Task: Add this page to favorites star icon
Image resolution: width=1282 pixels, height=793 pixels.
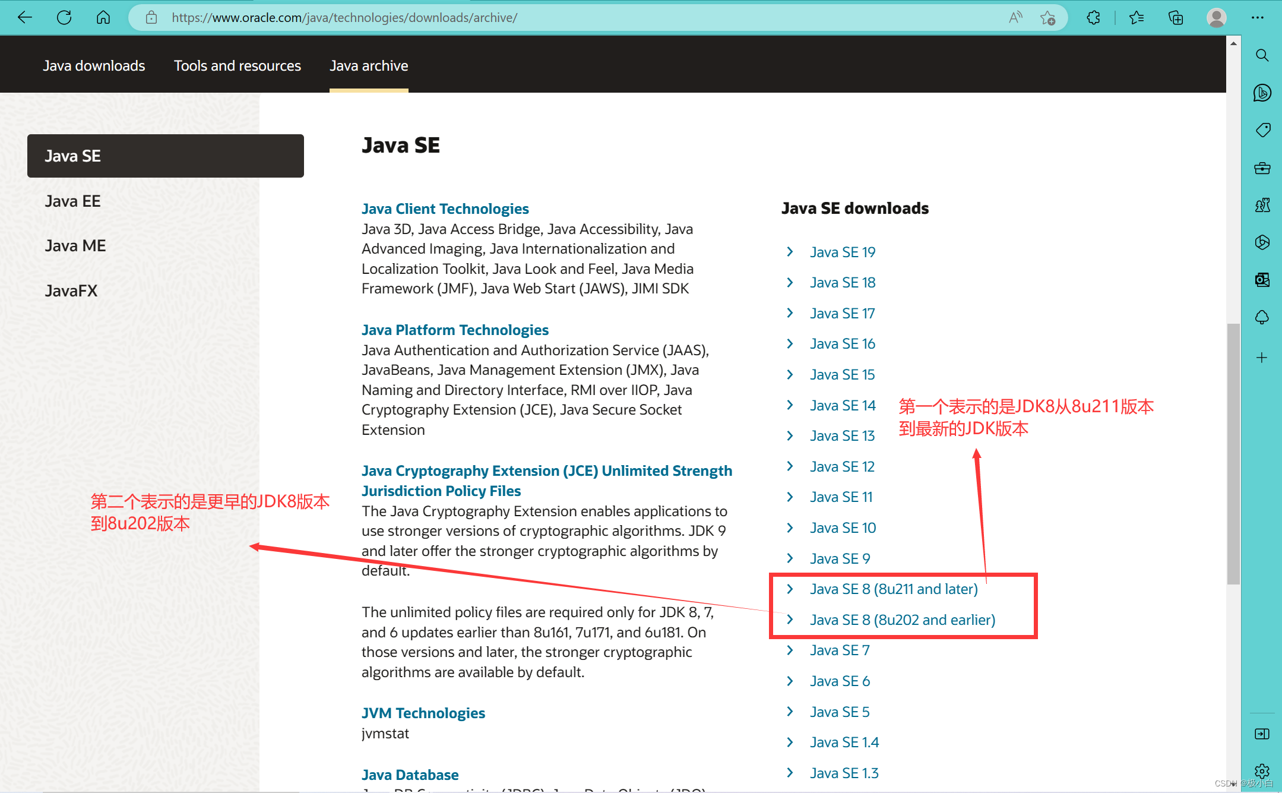Action: pyautogui.click(x=1047, y=18)
